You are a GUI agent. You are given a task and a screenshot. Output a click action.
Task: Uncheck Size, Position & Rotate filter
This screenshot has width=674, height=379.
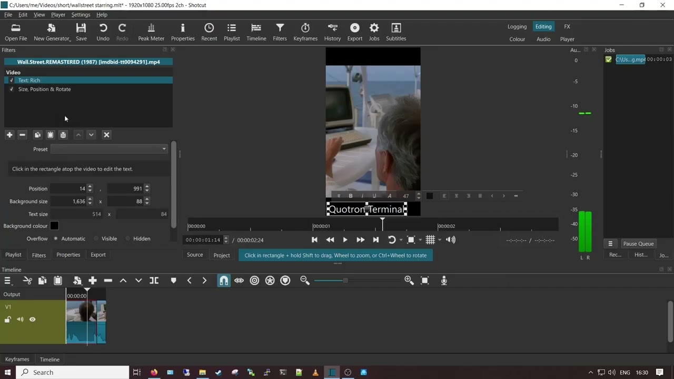point(12,89)
